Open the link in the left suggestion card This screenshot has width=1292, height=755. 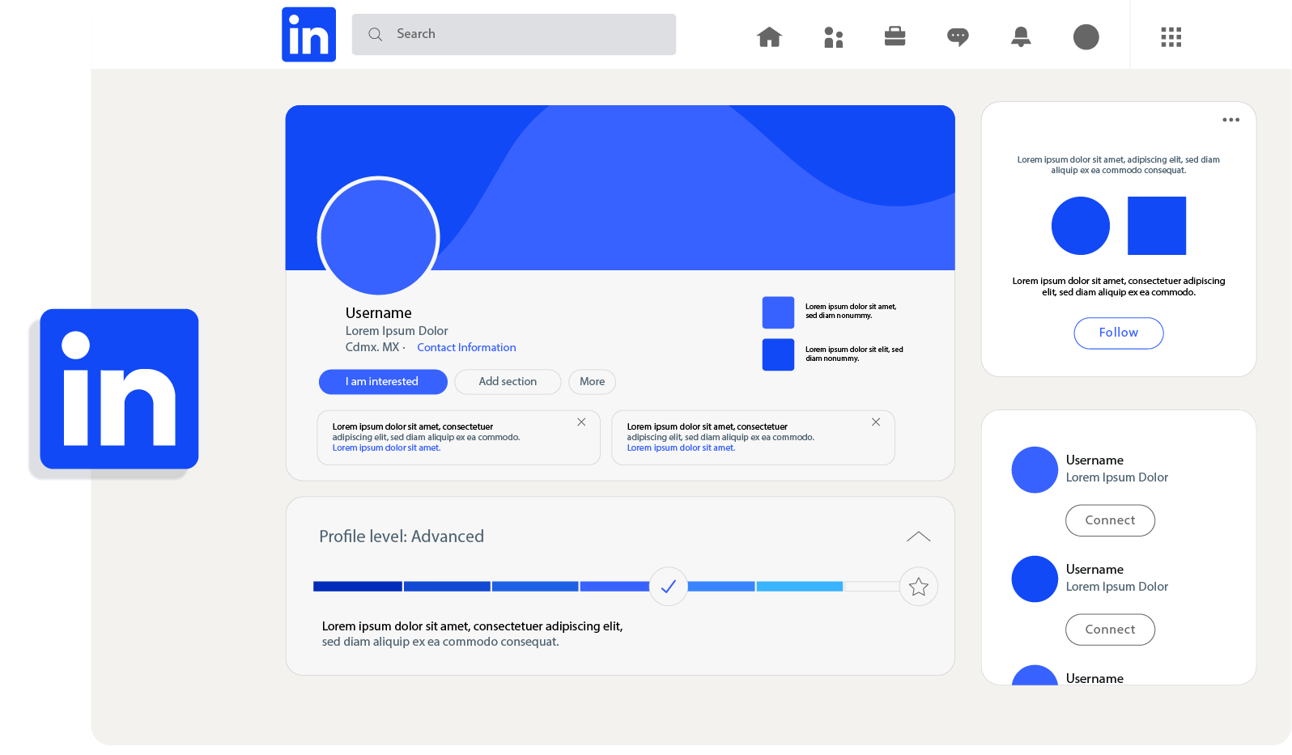(386, 447)
